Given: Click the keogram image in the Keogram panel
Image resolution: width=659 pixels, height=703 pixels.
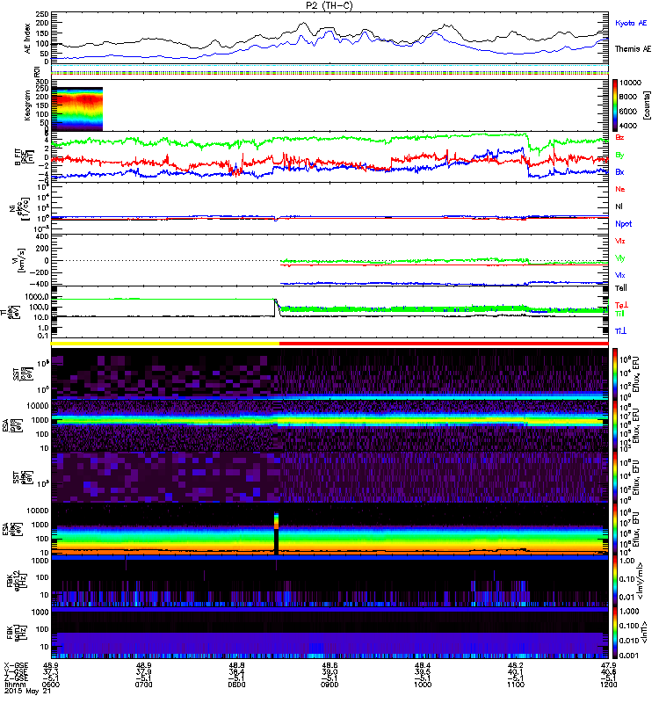Looking at the screenshot, I should coord(77,109).
